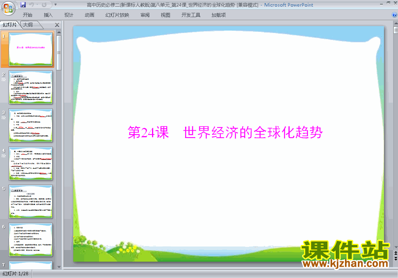Select slide 1 thumbnail
398x278 pixels.
tap(30, 49)
